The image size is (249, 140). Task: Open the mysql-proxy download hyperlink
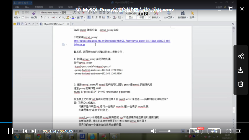(x=122, y=43)
